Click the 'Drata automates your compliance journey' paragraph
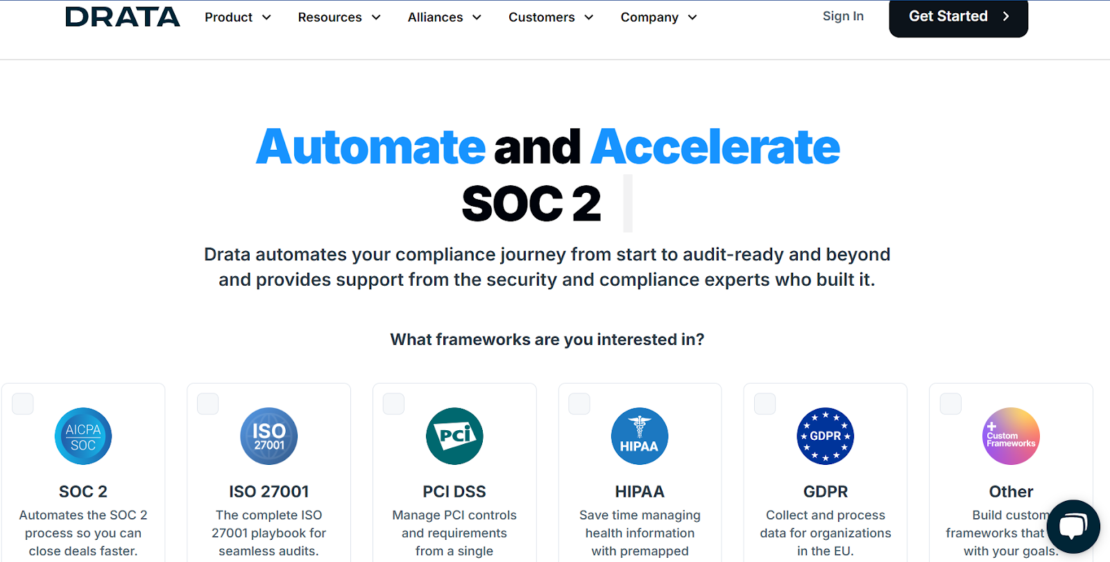The width and height of the screenshot is (1110, 562). click(x=547, y=267)
